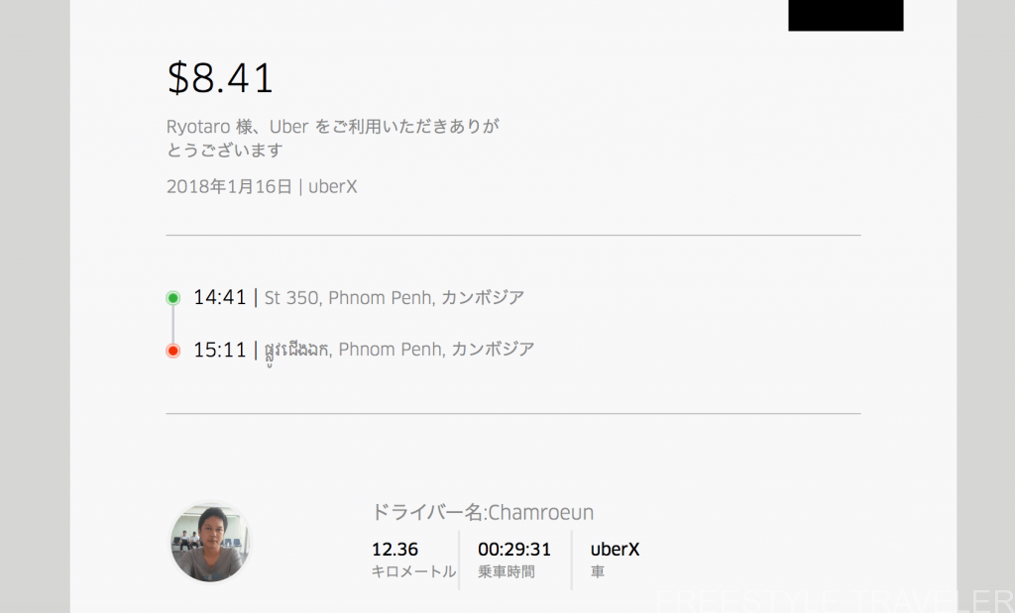The image size is (1015, 613).
Task: Click the black box in the header
Action: click(846, 15)
